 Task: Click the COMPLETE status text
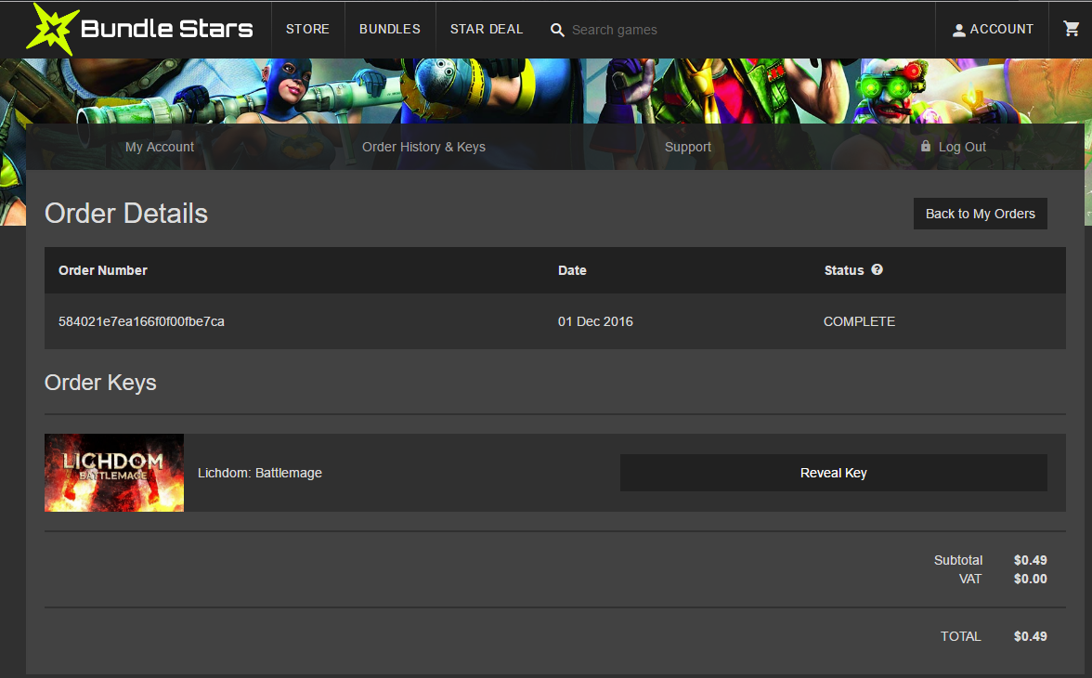[x=860, y=322]
